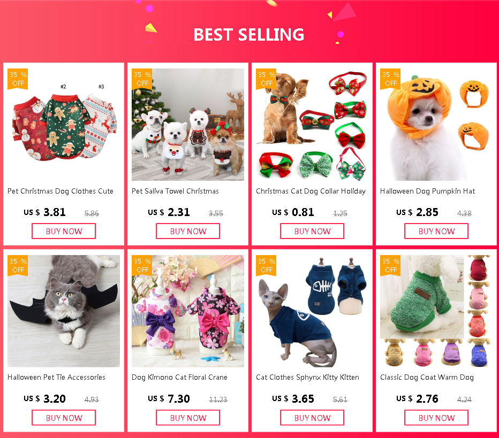Click BUY NOW under Dog Kimono

[188, 418]
